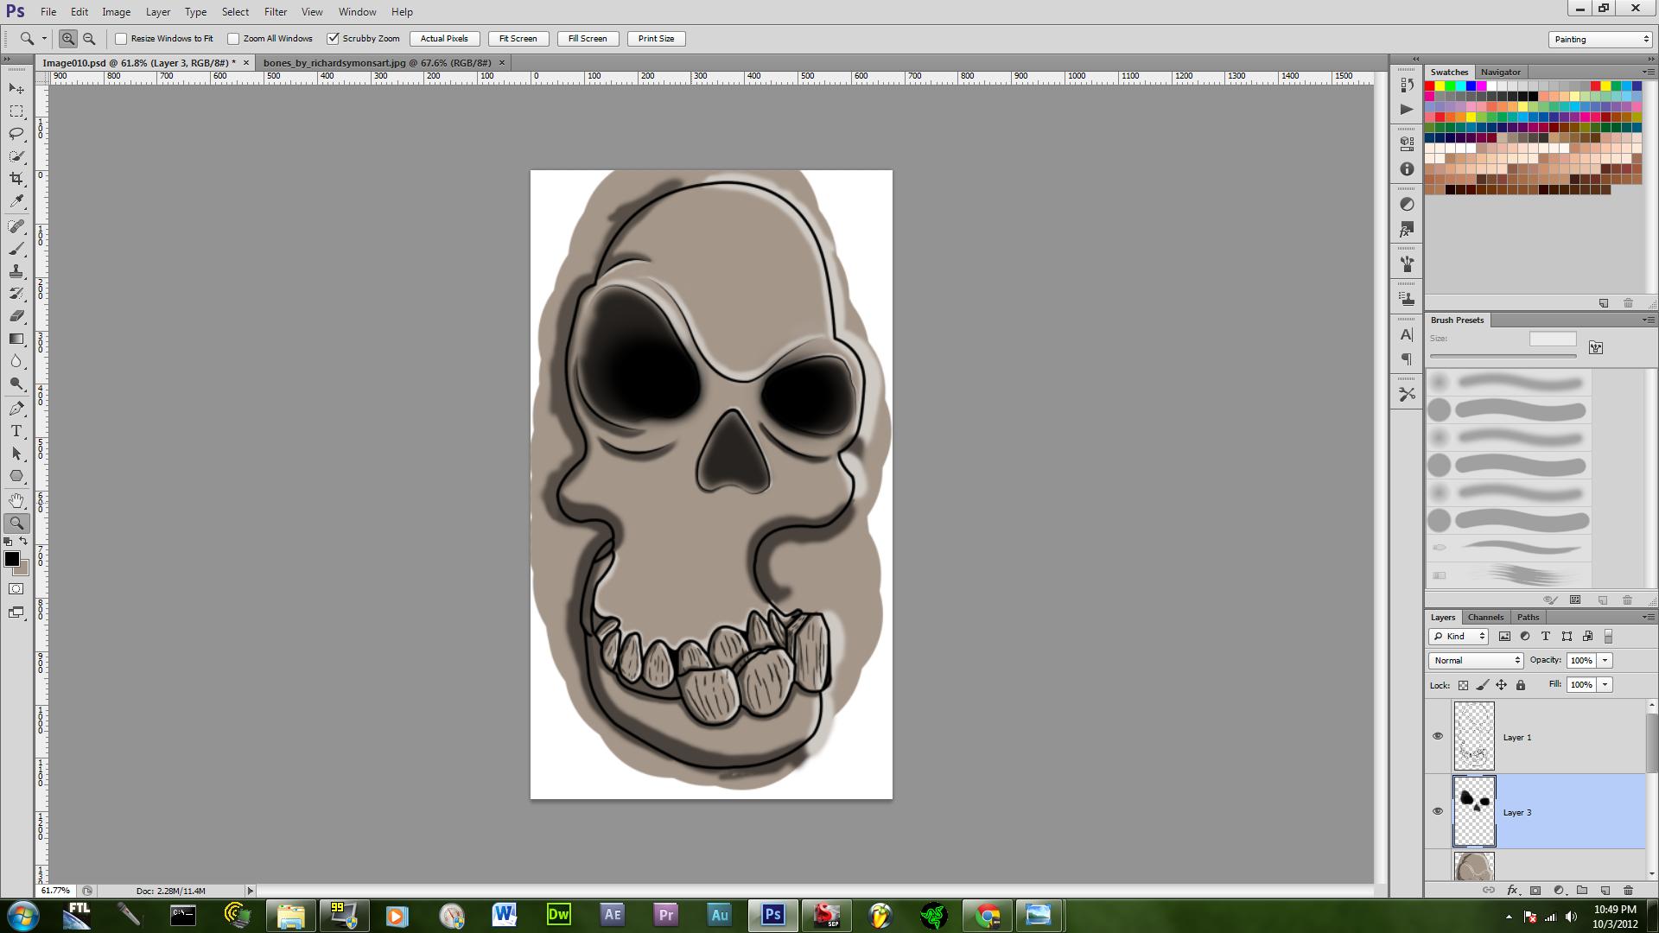Image resolution: width=1659 pixels, height=933 pixels.
Task: Pick the pure red swatch
Action: 1429,86
